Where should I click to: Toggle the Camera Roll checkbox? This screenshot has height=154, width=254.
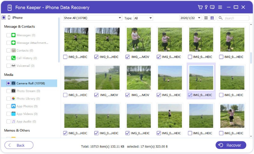pyautogui.click(x=9, y=83)
